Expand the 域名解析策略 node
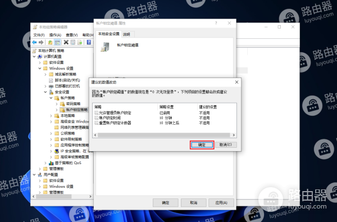 [45, 74]
